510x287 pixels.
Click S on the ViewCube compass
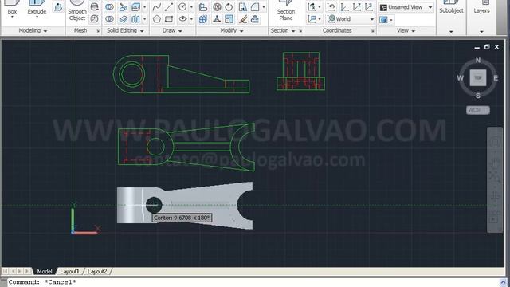coord(478,96)
